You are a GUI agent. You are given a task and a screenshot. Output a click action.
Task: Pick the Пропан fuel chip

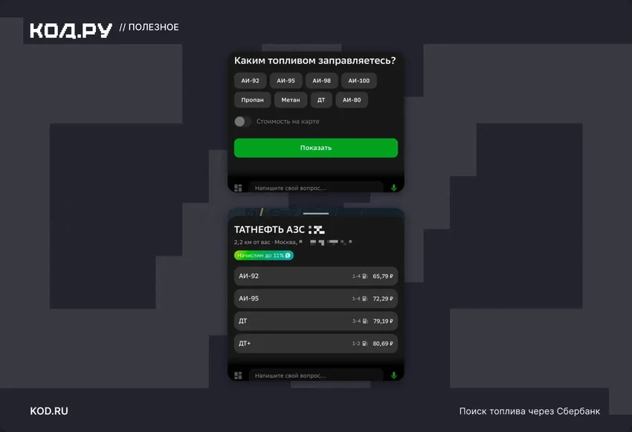(x=252, y=99)
